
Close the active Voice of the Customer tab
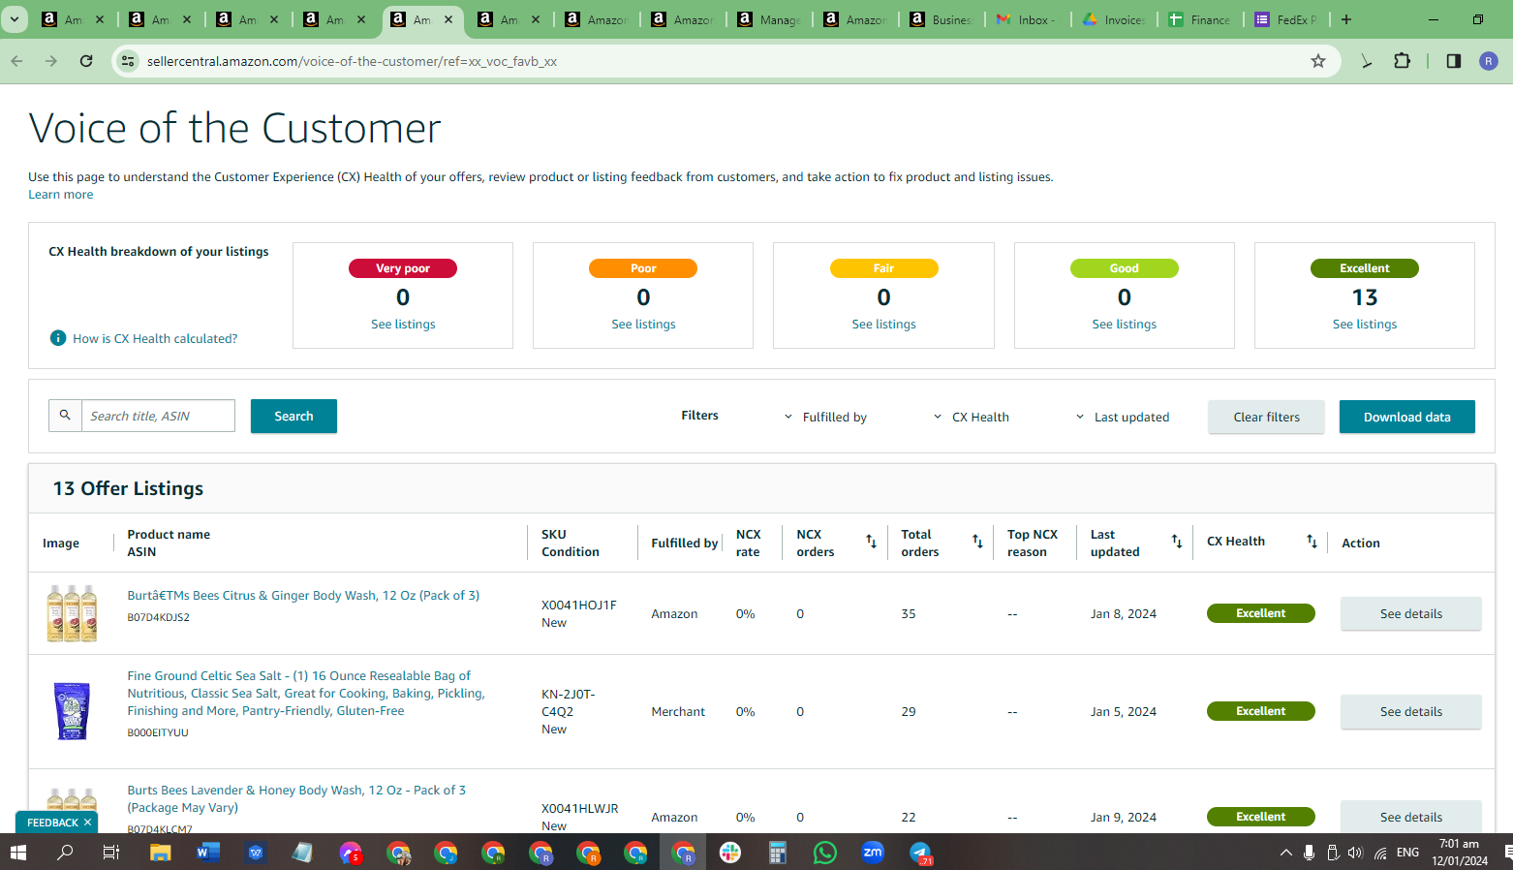[x=448, y=19]
